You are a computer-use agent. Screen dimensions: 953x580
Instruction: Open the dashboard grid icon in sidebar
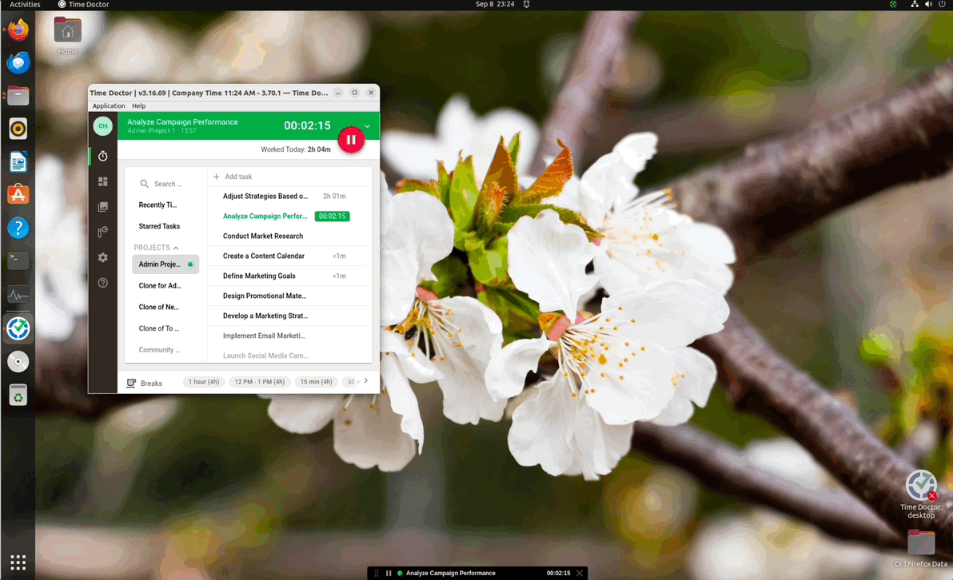[102, 181]
